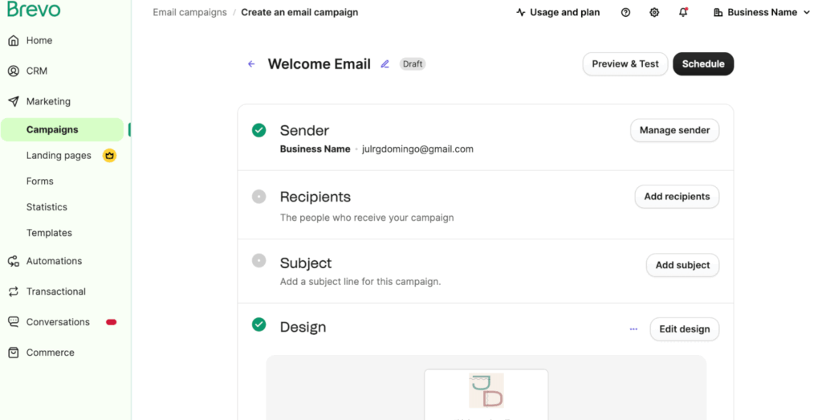
Task: Click the Schedule button
Action: tap(703, 64)
